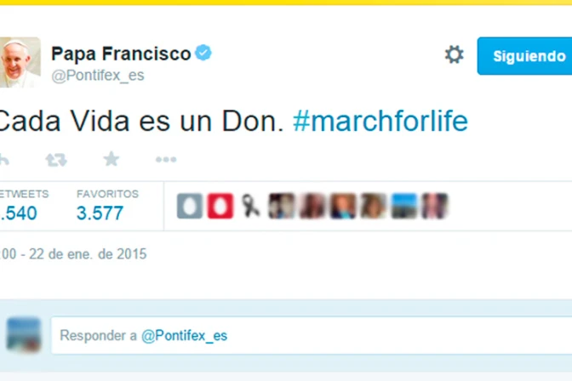Favorite the tweet with the star icon
The height and width of the screenshot is (381, 572).
point(112,159)
